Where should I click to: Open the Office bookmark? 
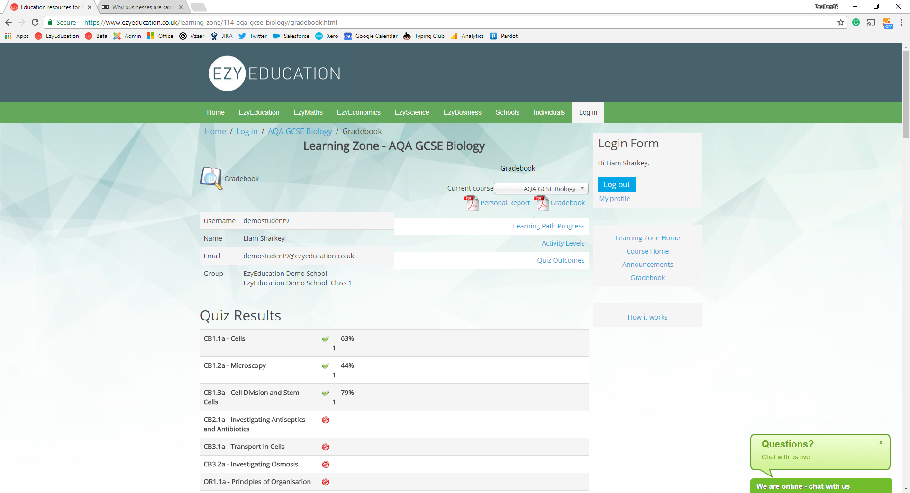(x=160, y=36)
